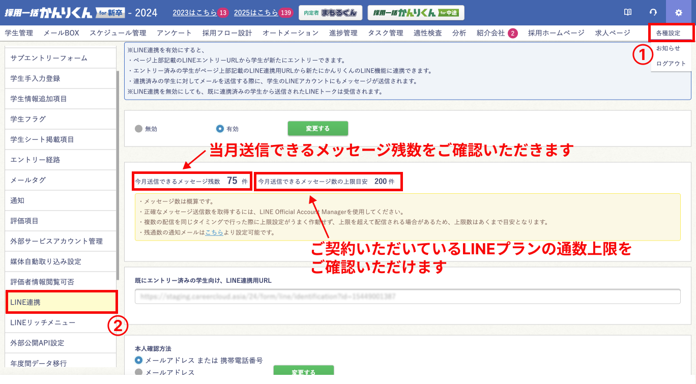Open the 採用フロー設計 menu
This screenshot has height=384, width=696.
227,33
